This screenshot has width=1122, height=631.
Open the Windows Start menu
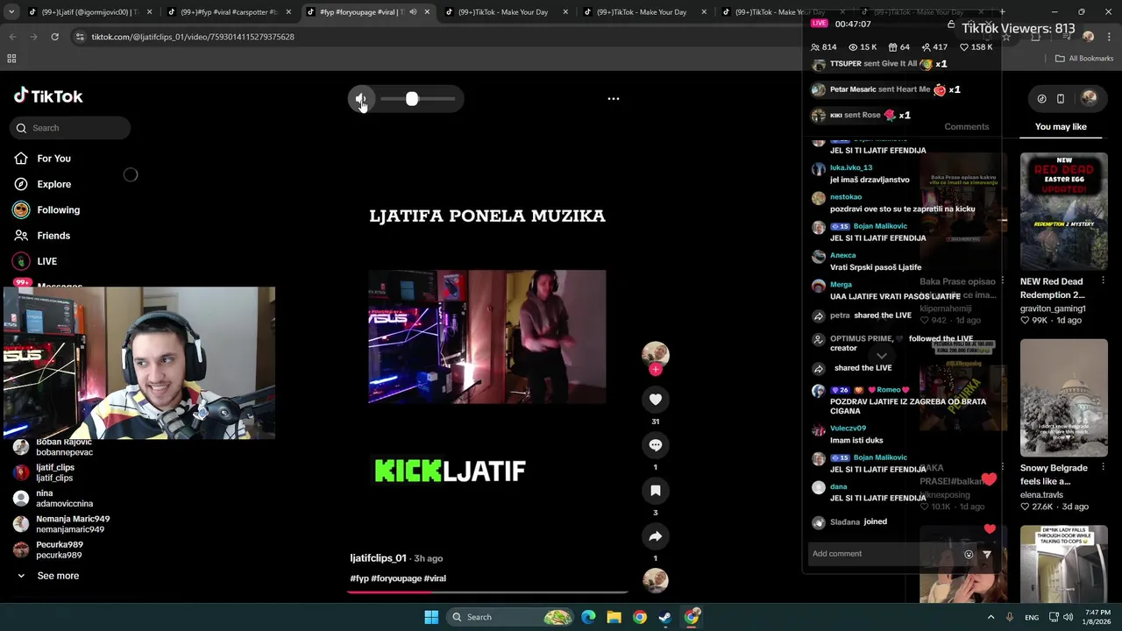[431, 617]
